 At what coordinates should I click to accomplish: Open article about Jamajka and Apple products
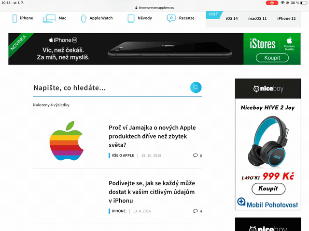(x=152, y=136)
